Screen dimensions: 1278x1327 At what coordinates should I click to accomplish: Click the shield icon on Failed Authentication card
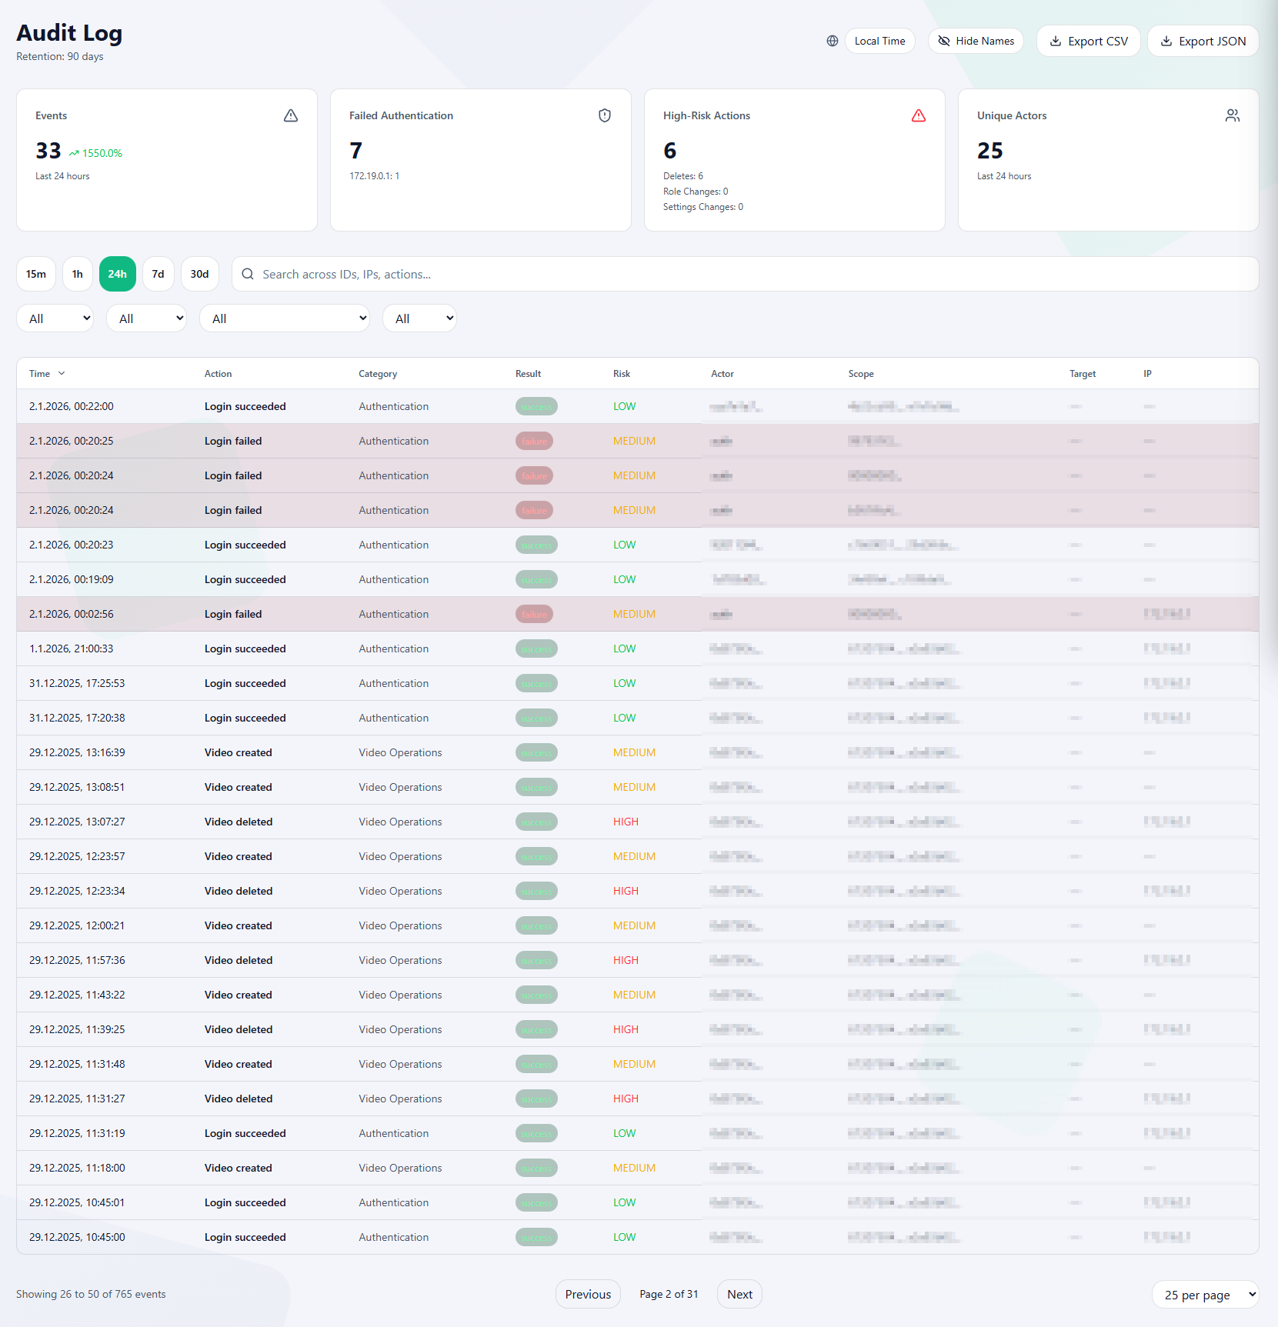click(x=605, y=115)
